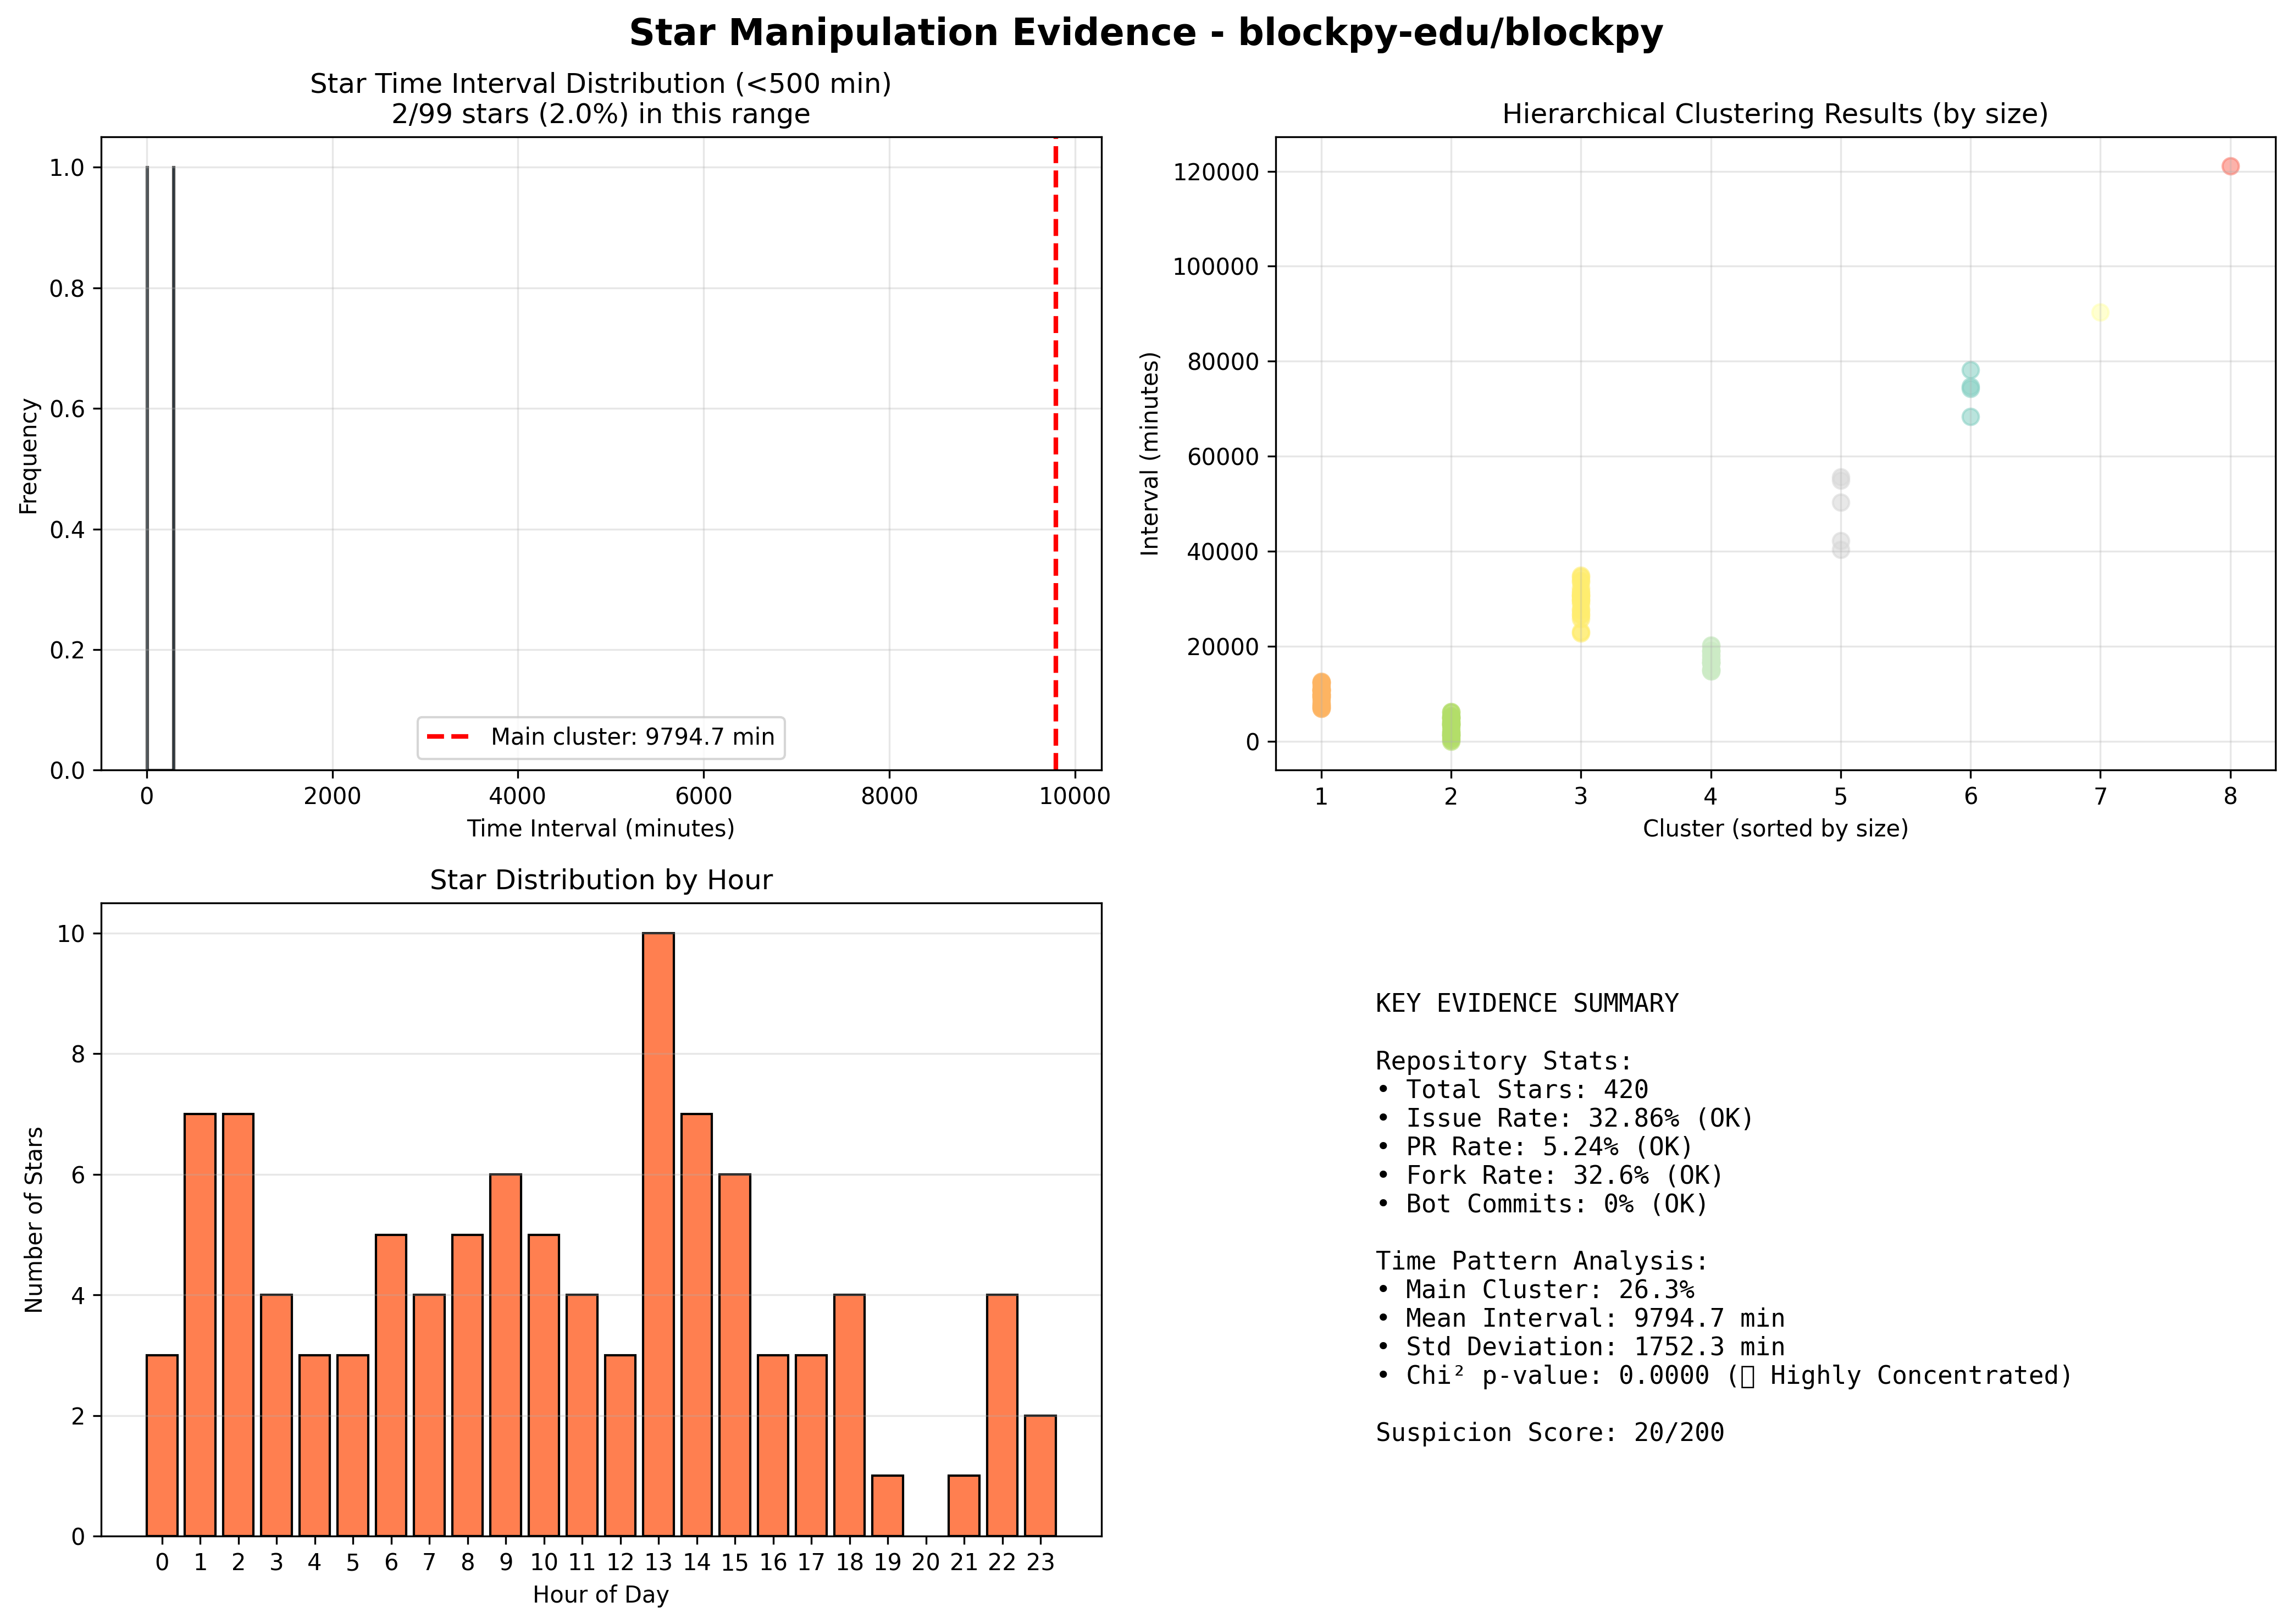Click the 'Star Distribution by Hour' title
This screenshot has height=1624, width=2292.
tap(601, 880)
